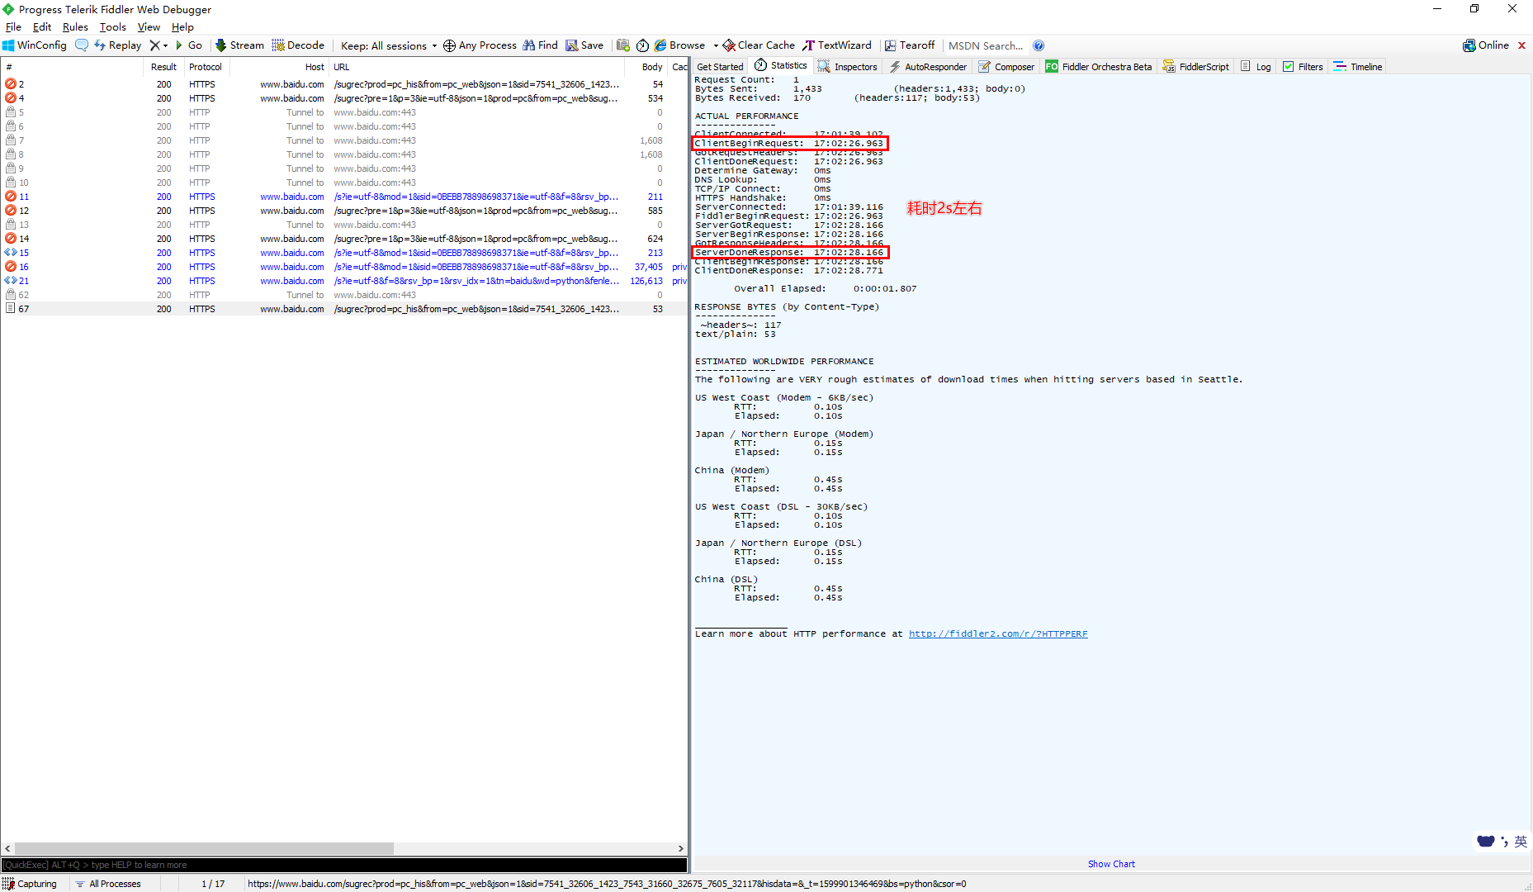The height and width of the screenshot is (892, 1533).
Task: Select session 16 with body 37,405
Action: (x=343, y=267)
